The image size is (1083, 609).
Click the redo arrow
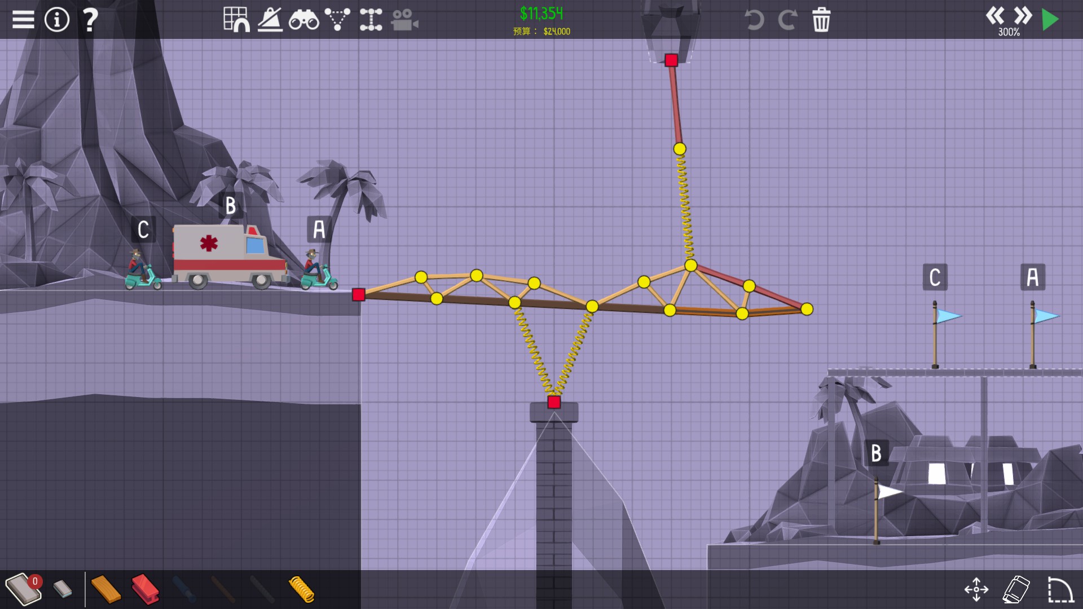click(x=787, y=20)
